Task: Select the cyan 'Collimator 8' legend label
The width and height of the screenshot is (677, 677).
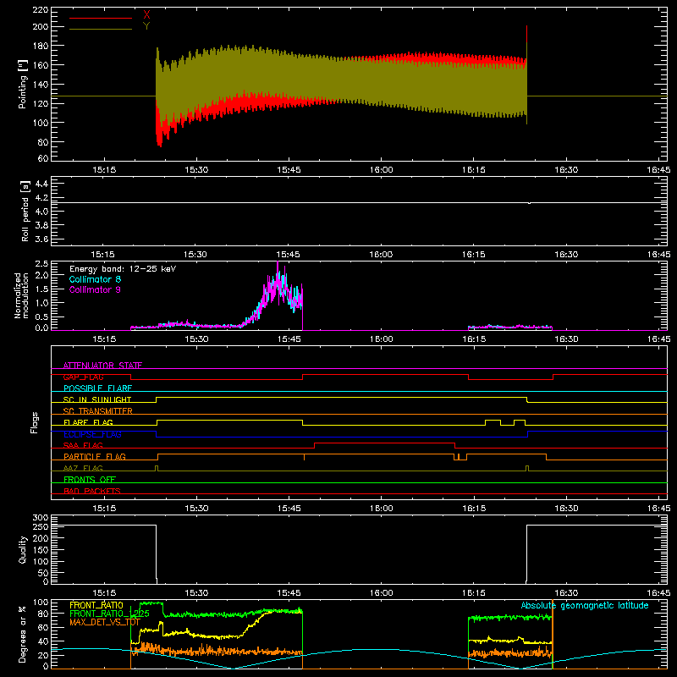Action: coord(95,279)
